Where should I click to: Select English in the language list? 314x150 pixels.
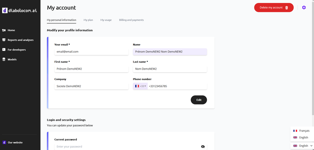301,137
